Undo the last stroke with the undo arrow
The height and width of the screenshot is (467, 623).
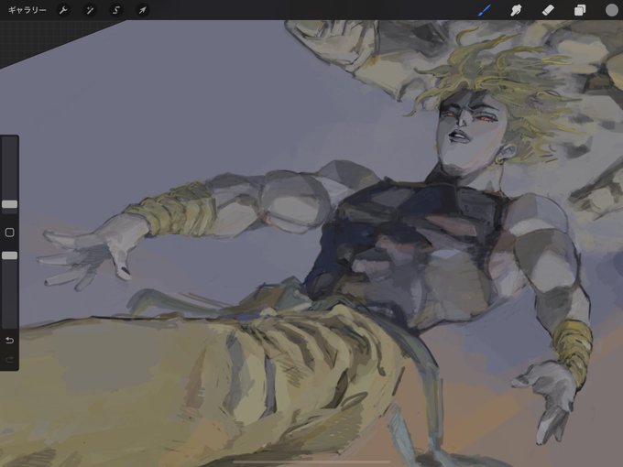click(x=9, y=341)
